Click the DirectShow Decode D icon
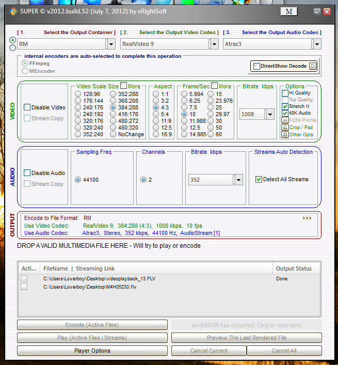Viewport: 338px width, 365px height. point(312,66)
